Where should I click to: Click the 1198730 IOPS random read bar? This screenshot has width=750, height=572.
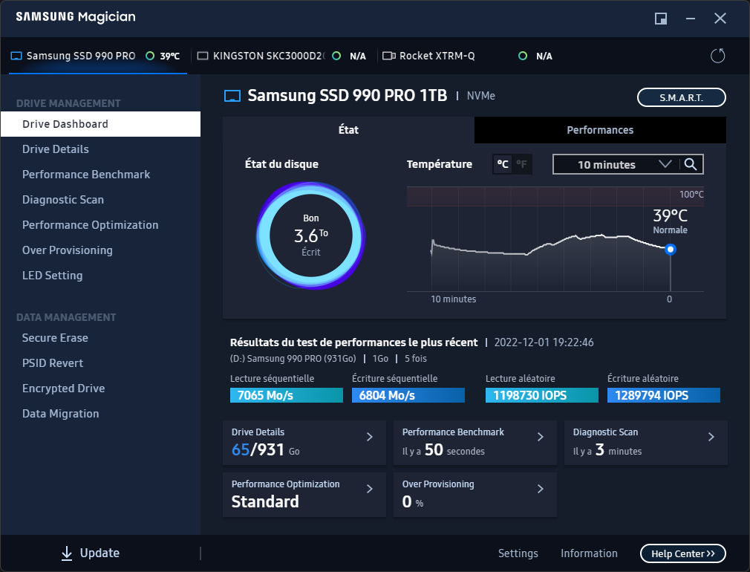(x=542, y=395)
